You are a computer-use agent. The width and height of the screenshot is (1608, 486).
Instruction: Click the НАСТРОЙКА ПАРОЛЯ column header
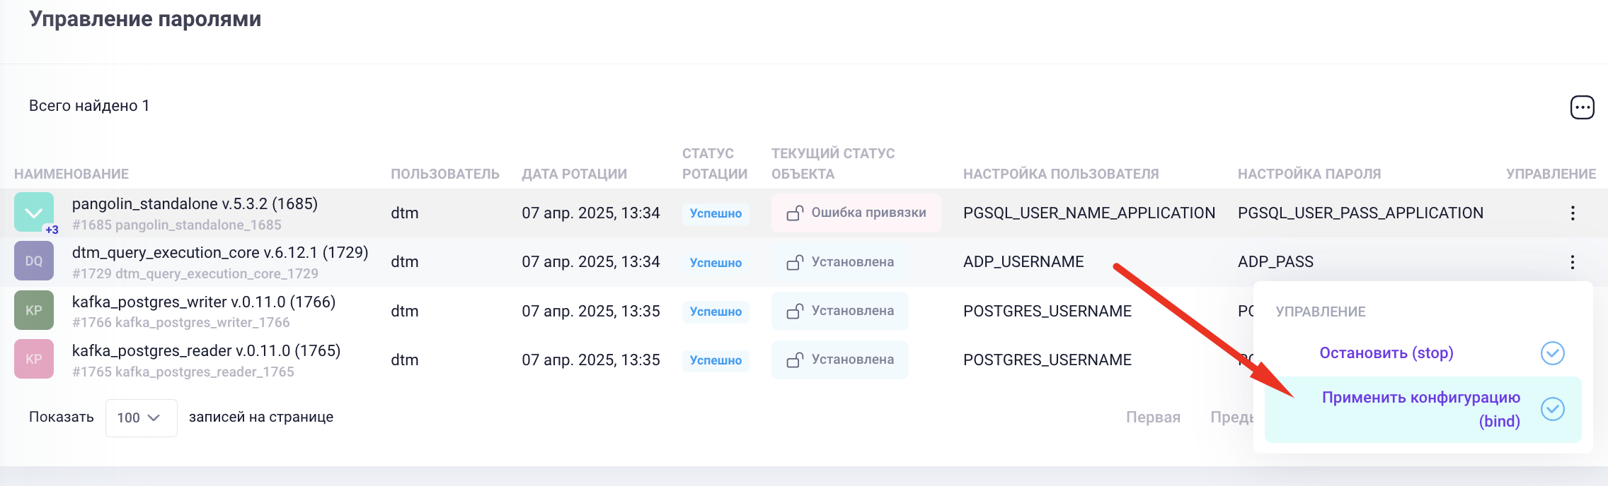pos(1309,174)
